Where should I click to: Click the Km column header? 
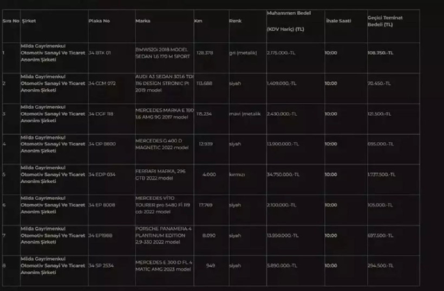click(x=198, y=21)
